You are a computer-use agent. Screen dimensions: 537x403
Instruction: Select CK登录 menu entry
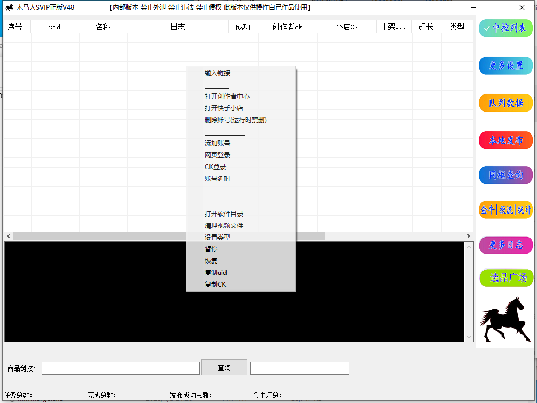point(241,167)
